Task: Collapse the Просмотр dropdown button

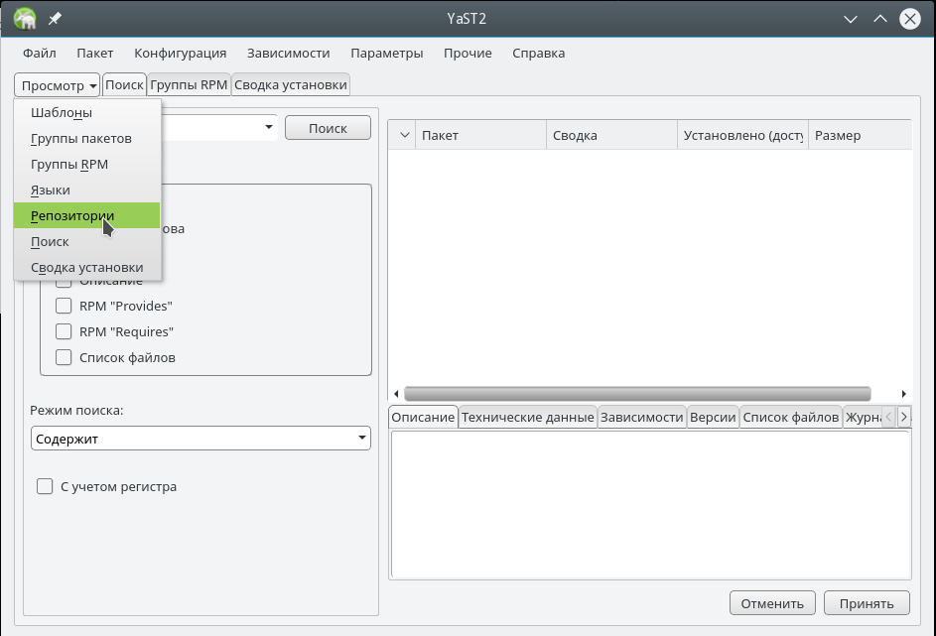Action: 58,85
